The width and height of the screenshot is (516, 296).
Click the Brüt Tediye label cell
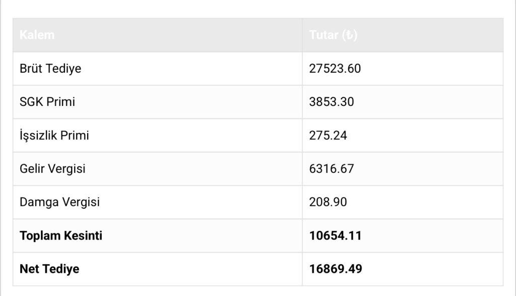coord(50,69)
